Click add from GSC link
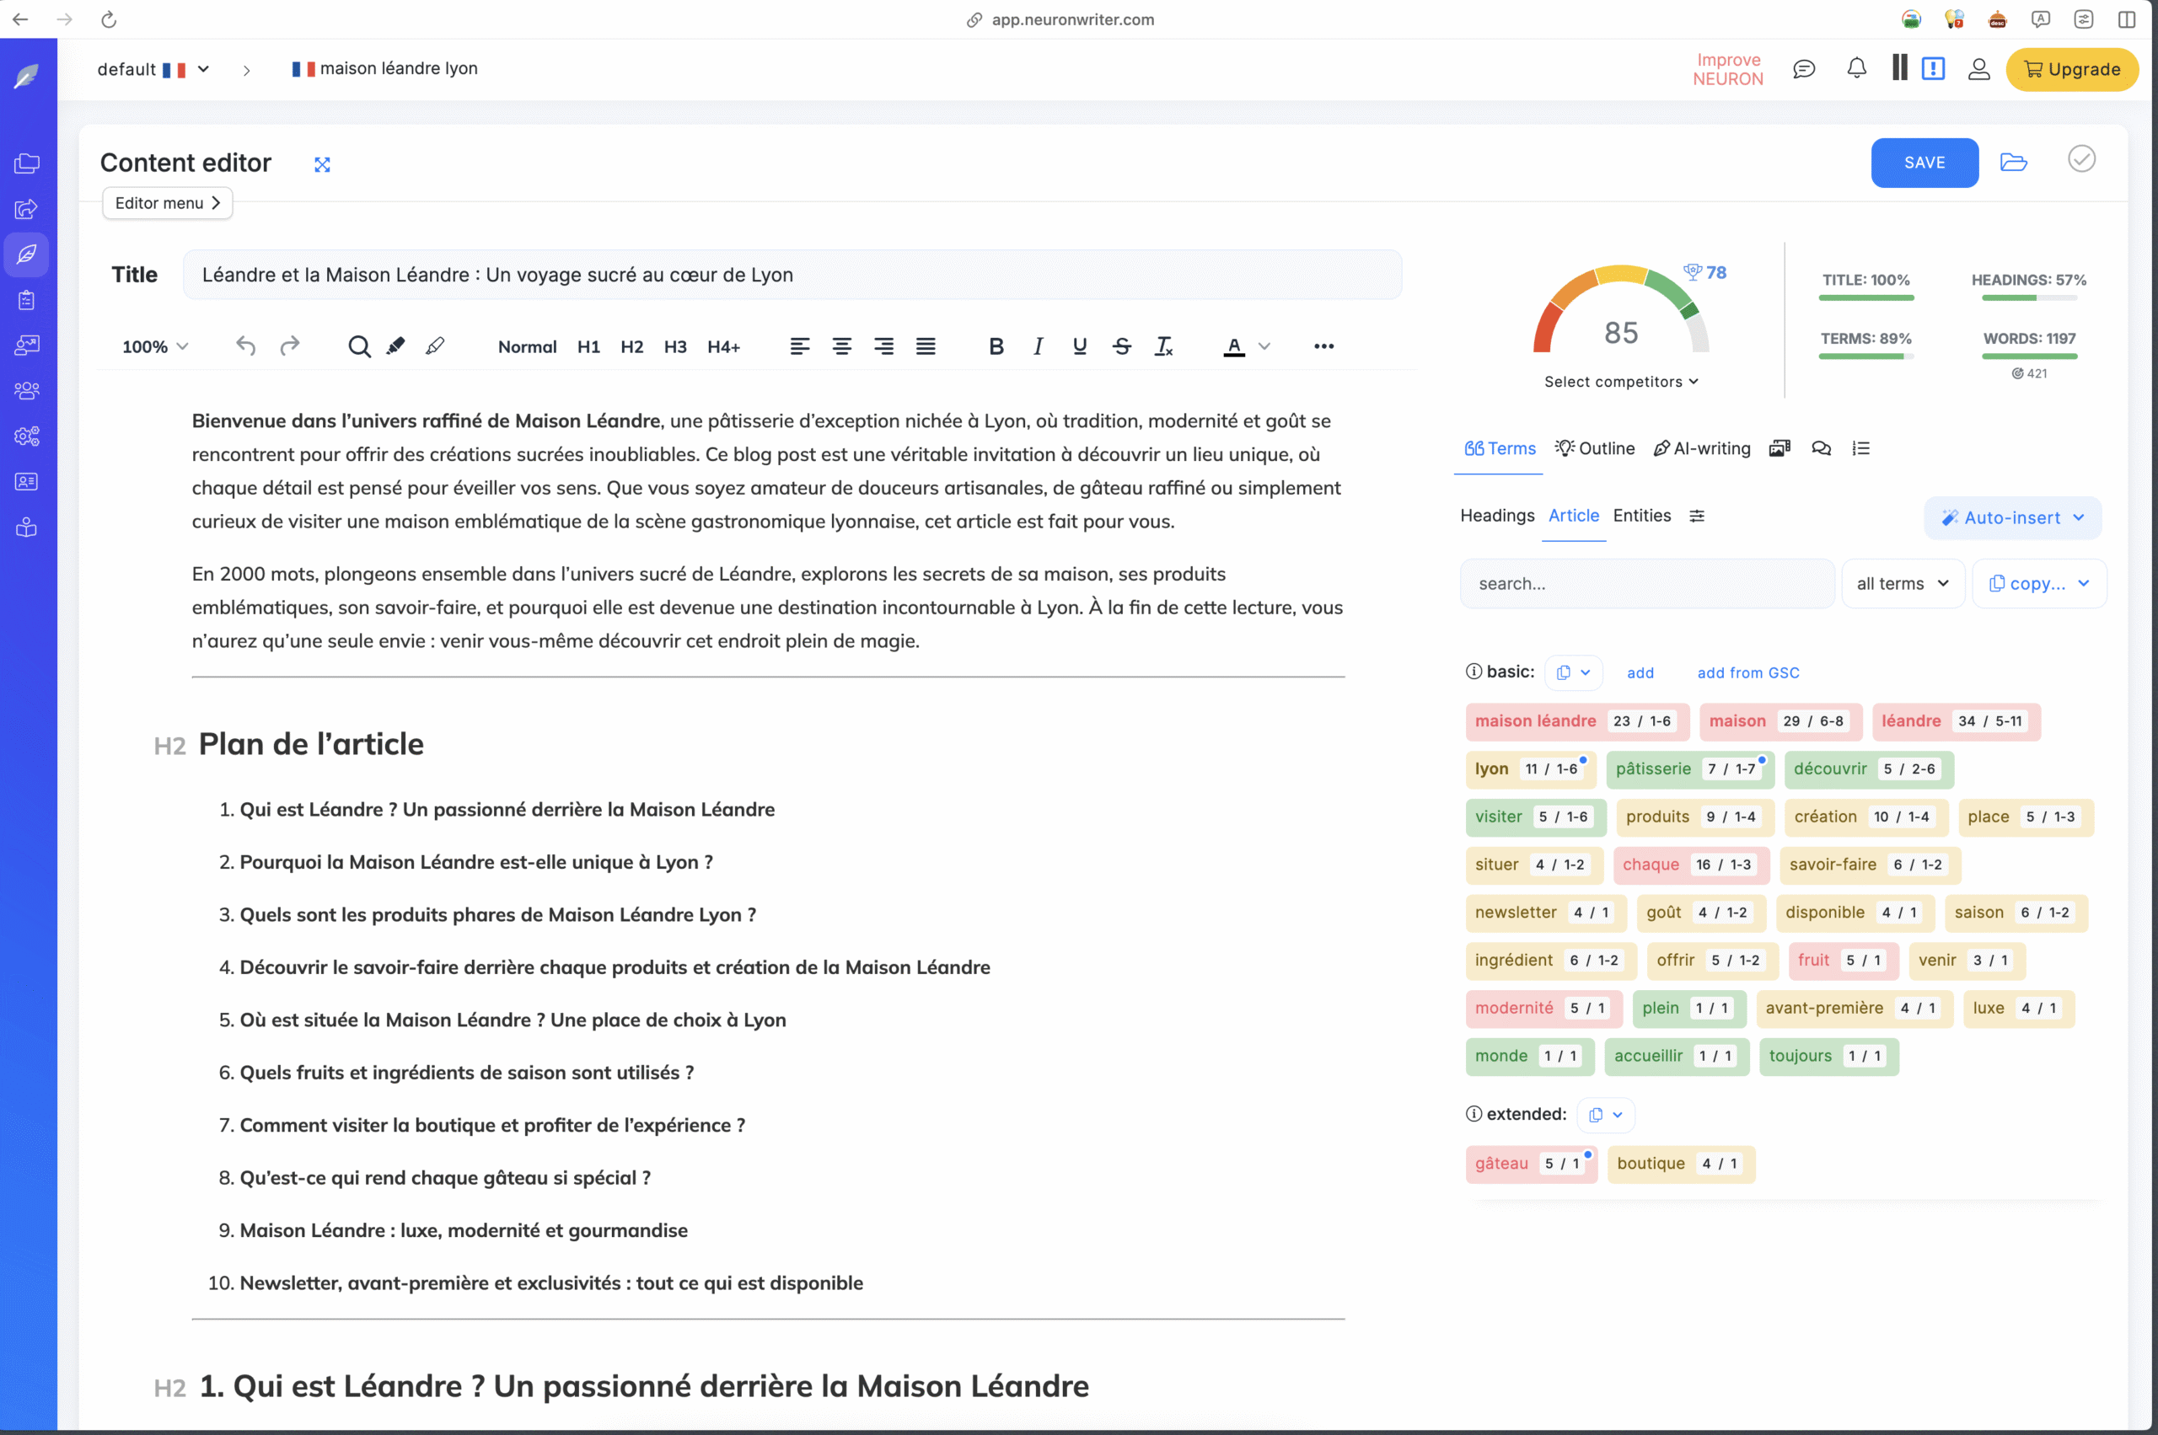The height and width of the screenshot is (1435, 2158). tap(1747, 673)
